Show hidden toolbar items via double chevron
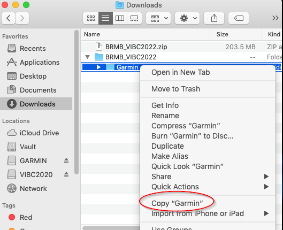Viewport: 283px width, 230px height. [276, 18]
